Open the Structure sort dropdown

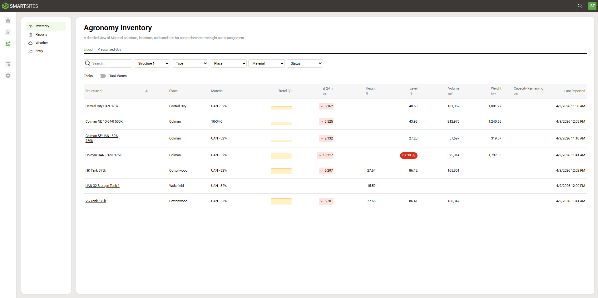pyautogui.click(x=151, y=63)
